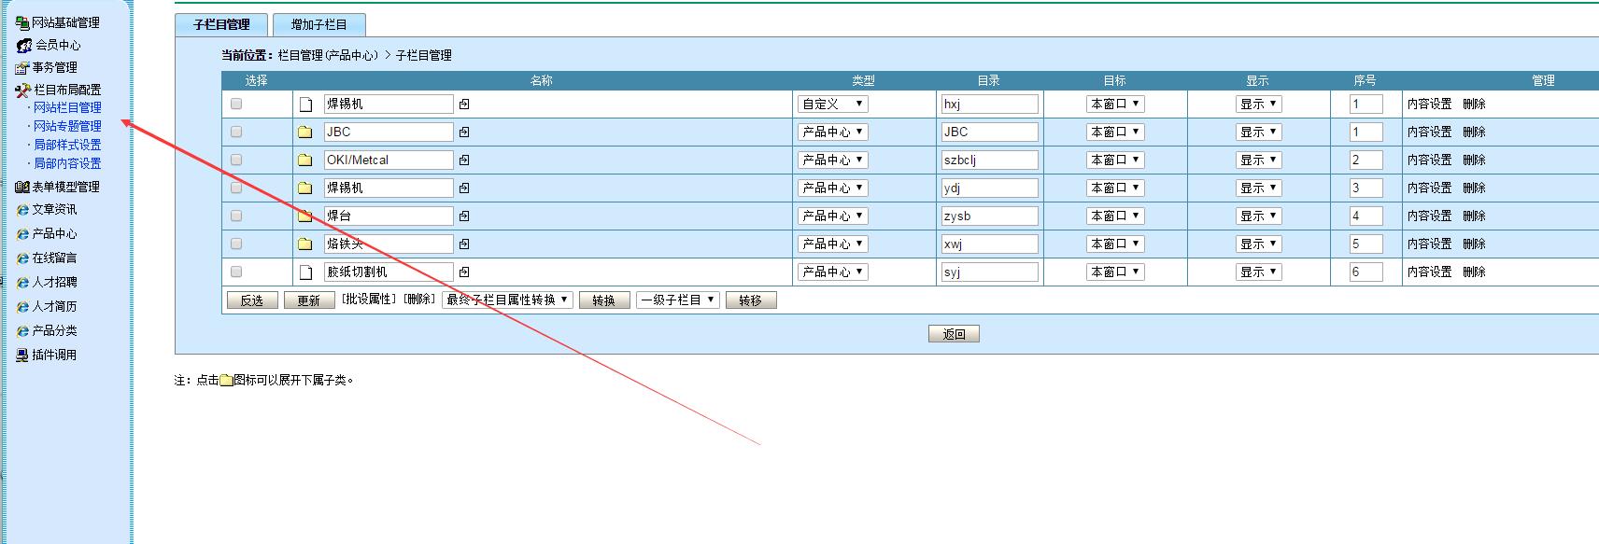Click the sequence number field in 烙铁头 row
This screenshot has width=1599, height=544.
tap(1366, 244)
